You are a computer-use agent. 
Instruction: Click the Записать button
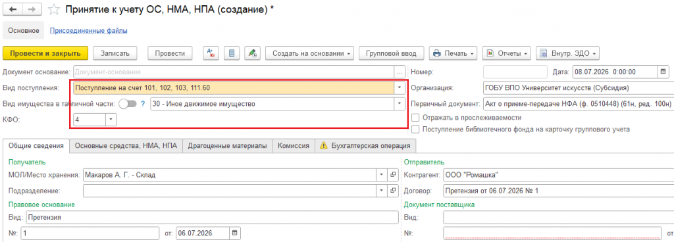click(115, 53)
